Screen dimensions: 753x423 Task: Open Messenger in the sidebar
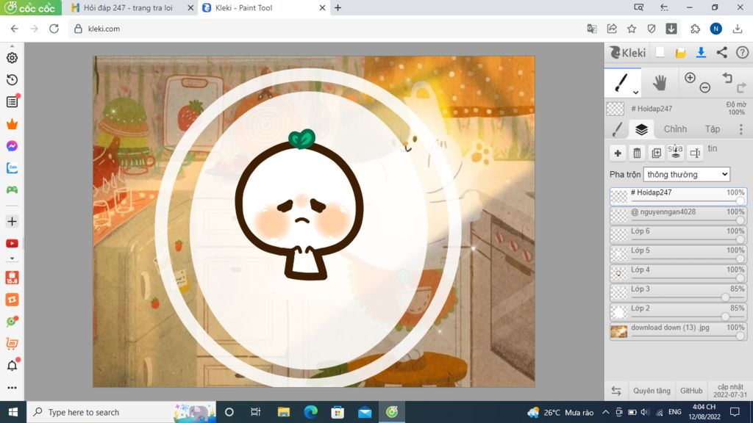[12, 146]
